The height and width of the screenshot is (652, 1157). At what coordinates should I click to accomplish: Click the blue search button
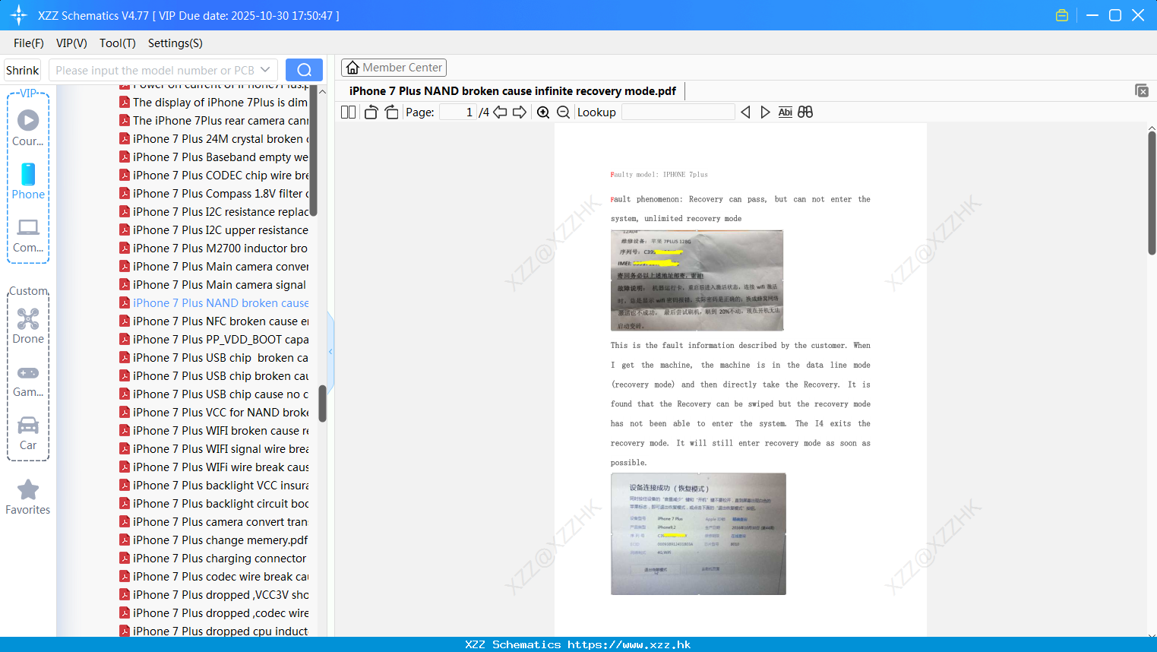tap(304, 70)
